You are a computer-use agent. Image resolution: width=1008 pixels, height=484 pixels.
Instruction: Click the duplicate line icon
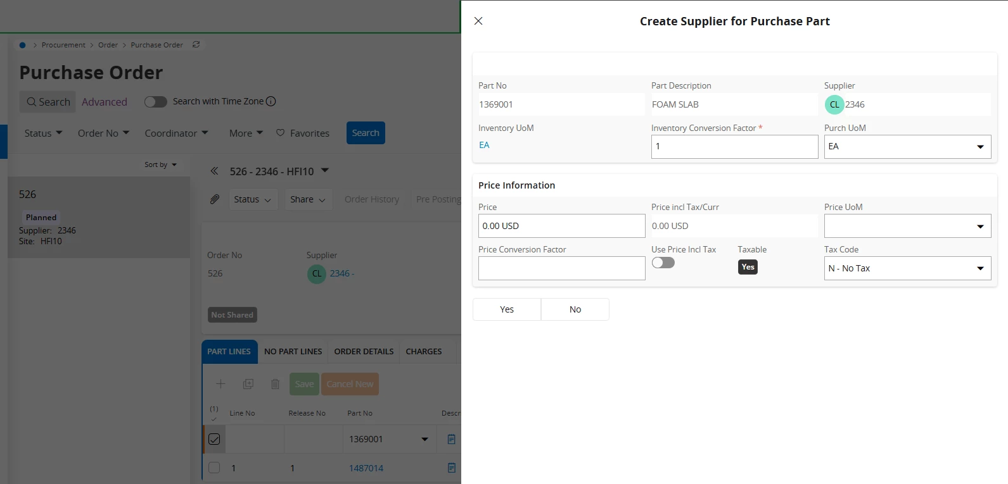(x=248, y=384)
